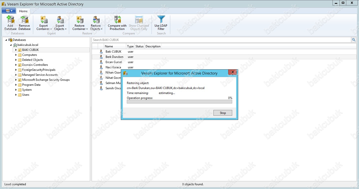Click the Microsoft Exchange Security Groups folder icon
Screen dimensions: 359x189
20,80
